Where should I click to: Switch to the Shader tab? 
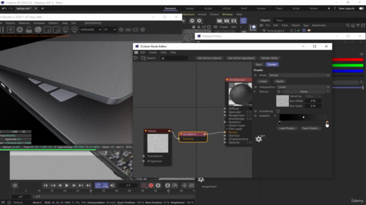point(272,64)
